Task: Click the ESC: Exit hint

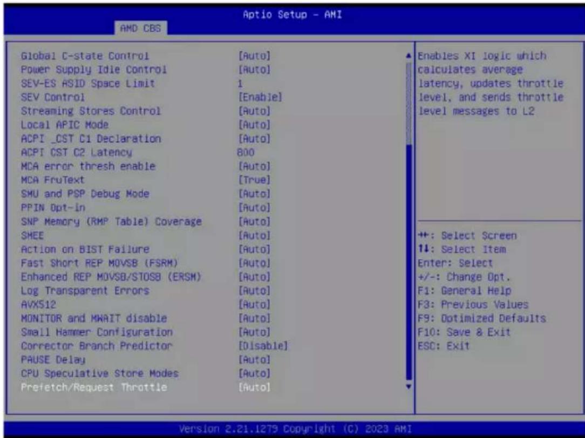Action: tap(444, 346)
